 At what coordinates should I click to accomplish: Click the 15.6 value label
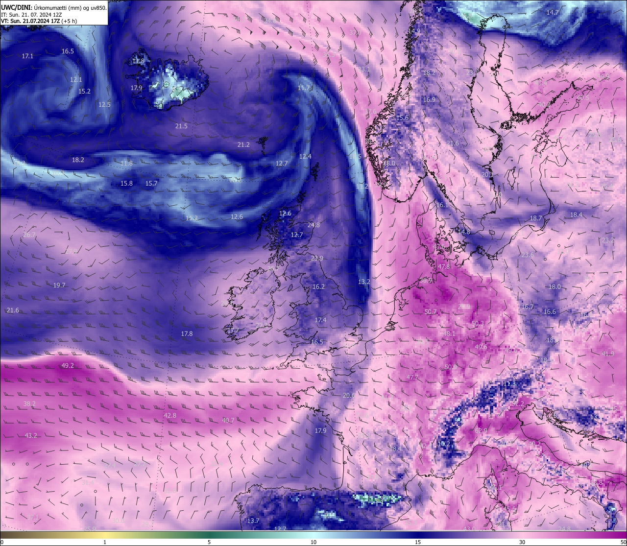pos(402,118)
